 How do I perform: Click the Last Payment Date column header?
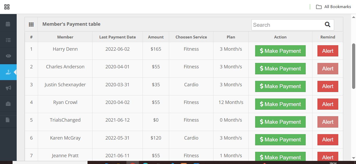pyautogui.click(x=118, y=37)
